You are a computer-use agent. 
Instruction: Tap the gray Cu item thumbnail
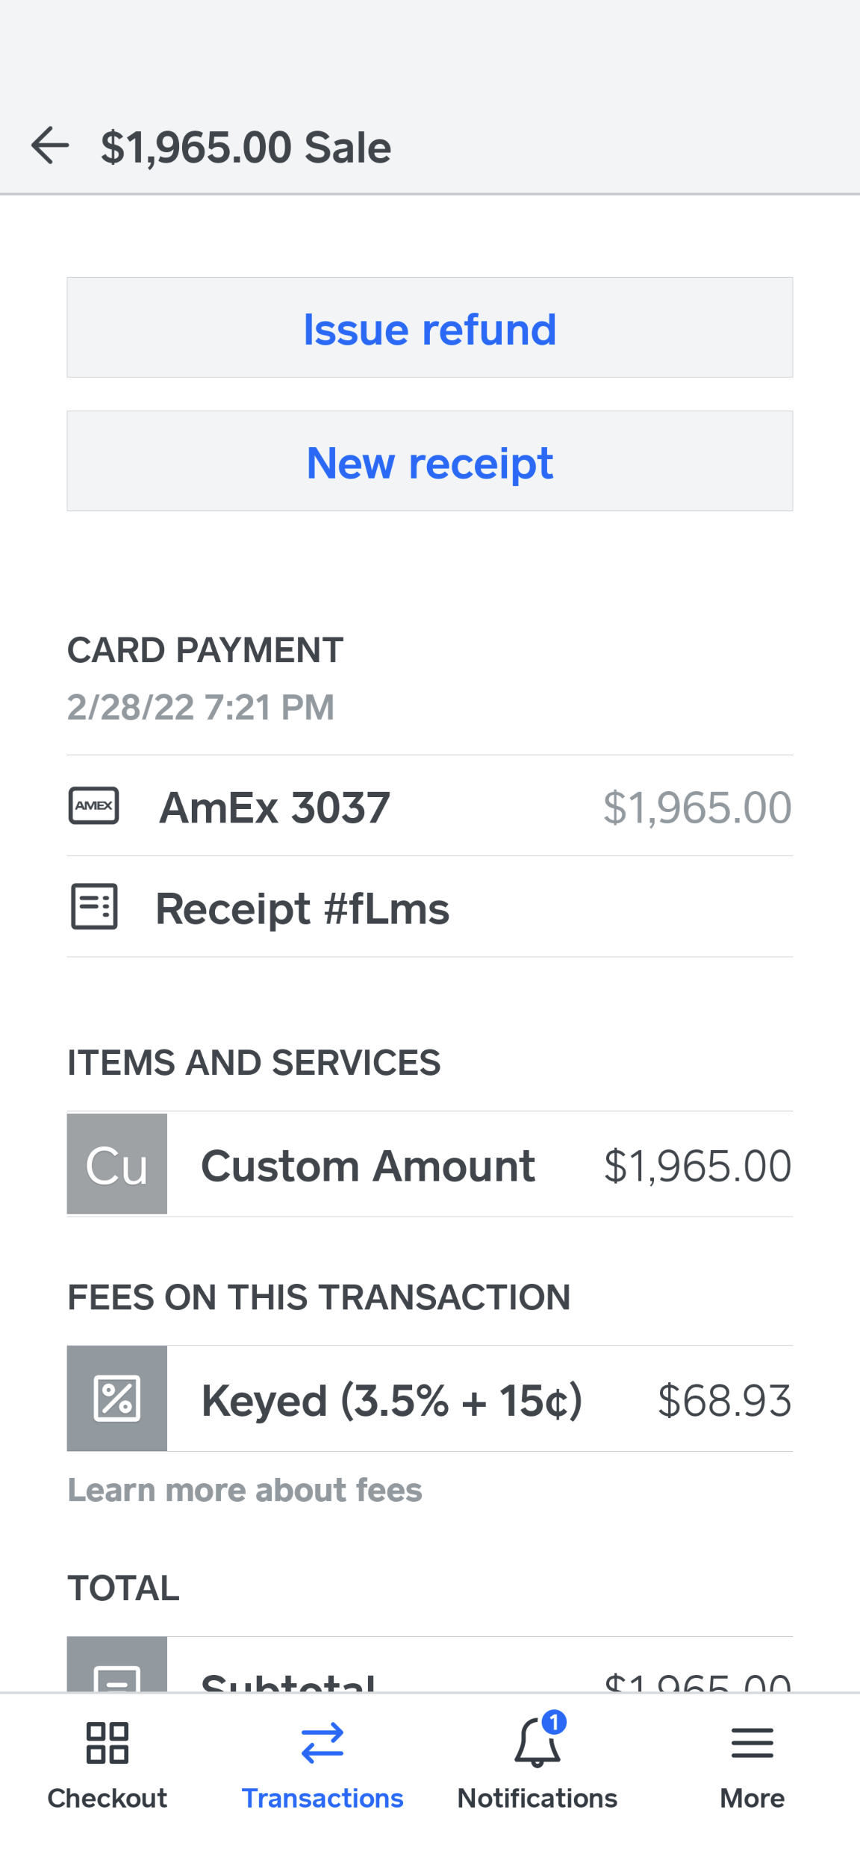point(117,1164)
